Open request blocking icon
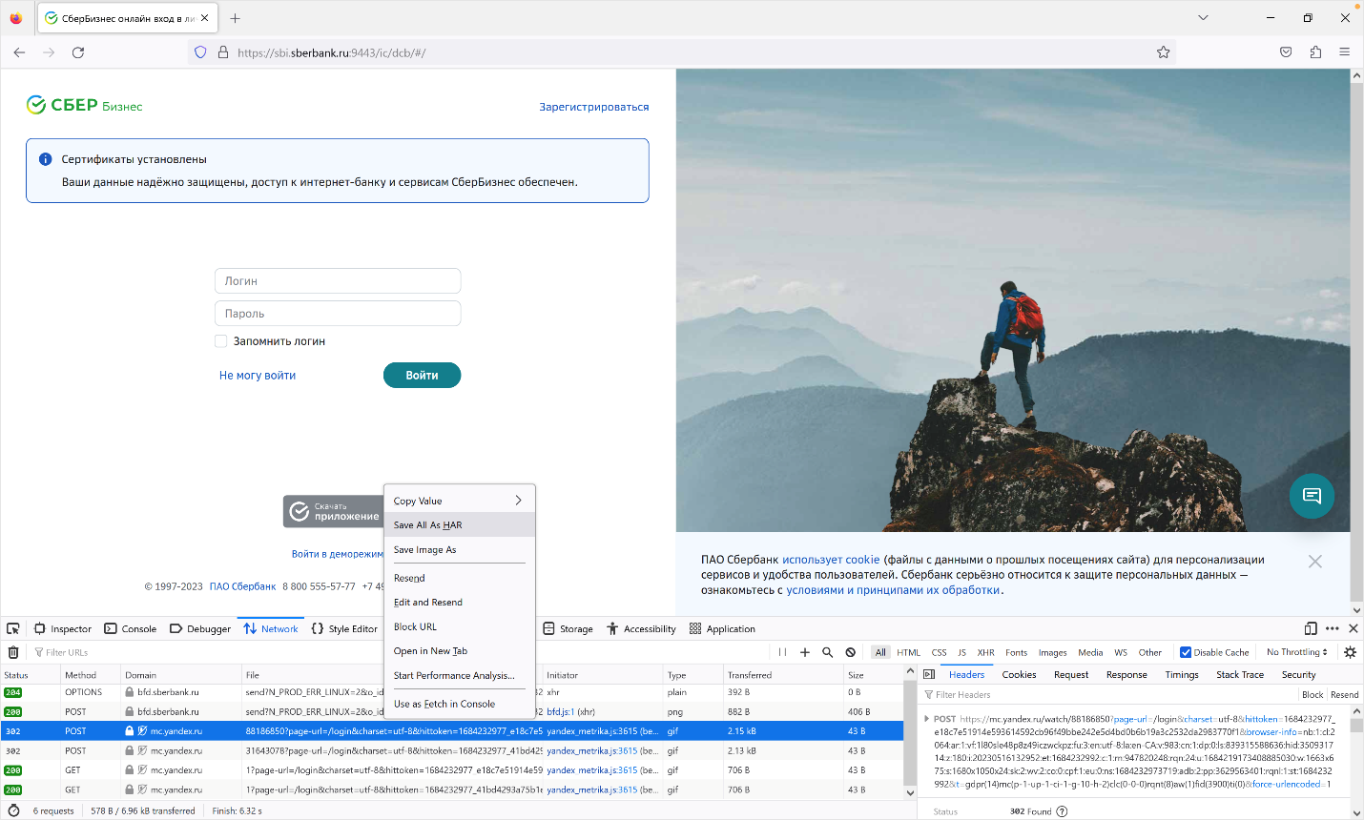 tap(851, 652)
